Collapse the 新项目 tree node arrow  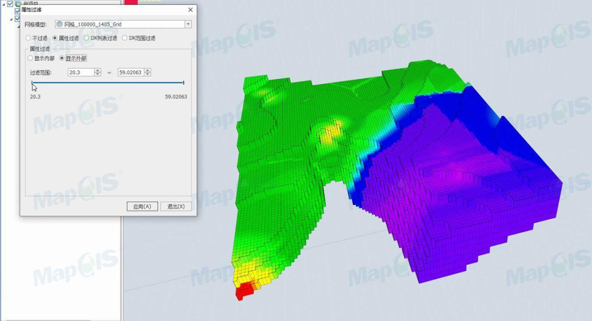click(4, 4)
